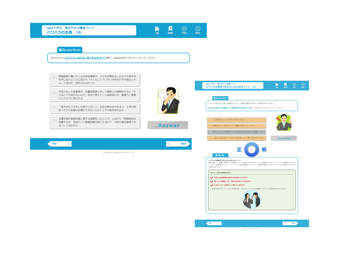Click the bottom Prev arrow button on the 1/5 slide
Viewport: 342px width, 256px height.
tap(59, 144)
